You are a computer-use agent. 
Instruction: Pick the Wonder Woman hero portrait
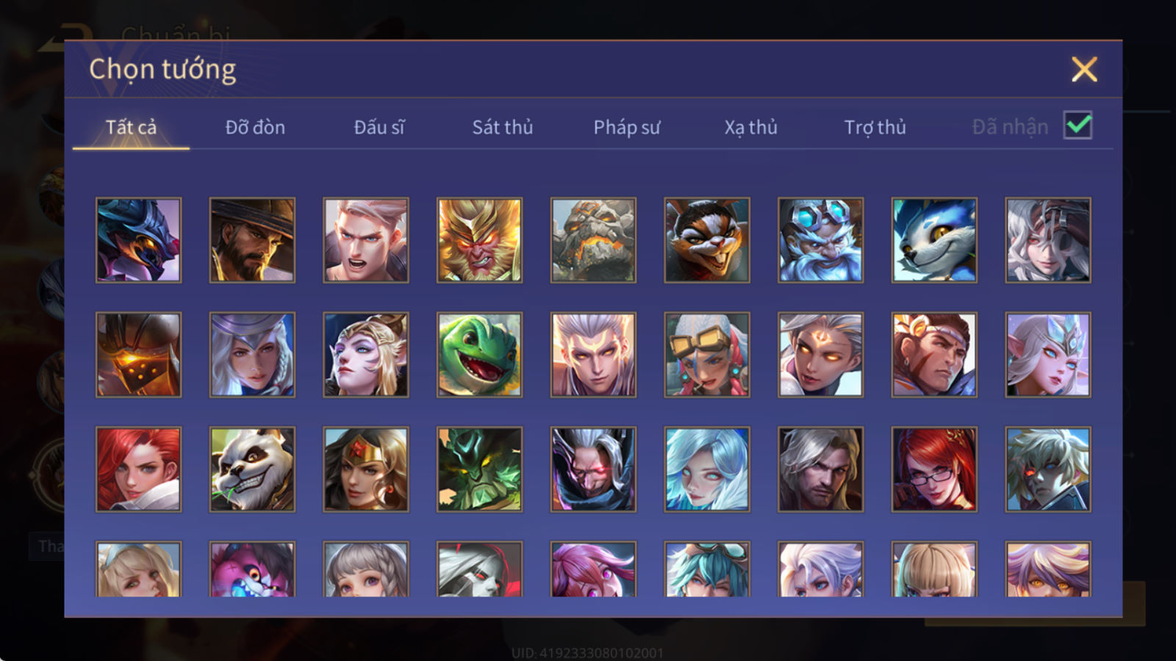pyautogui.click(x=366, y=469)
